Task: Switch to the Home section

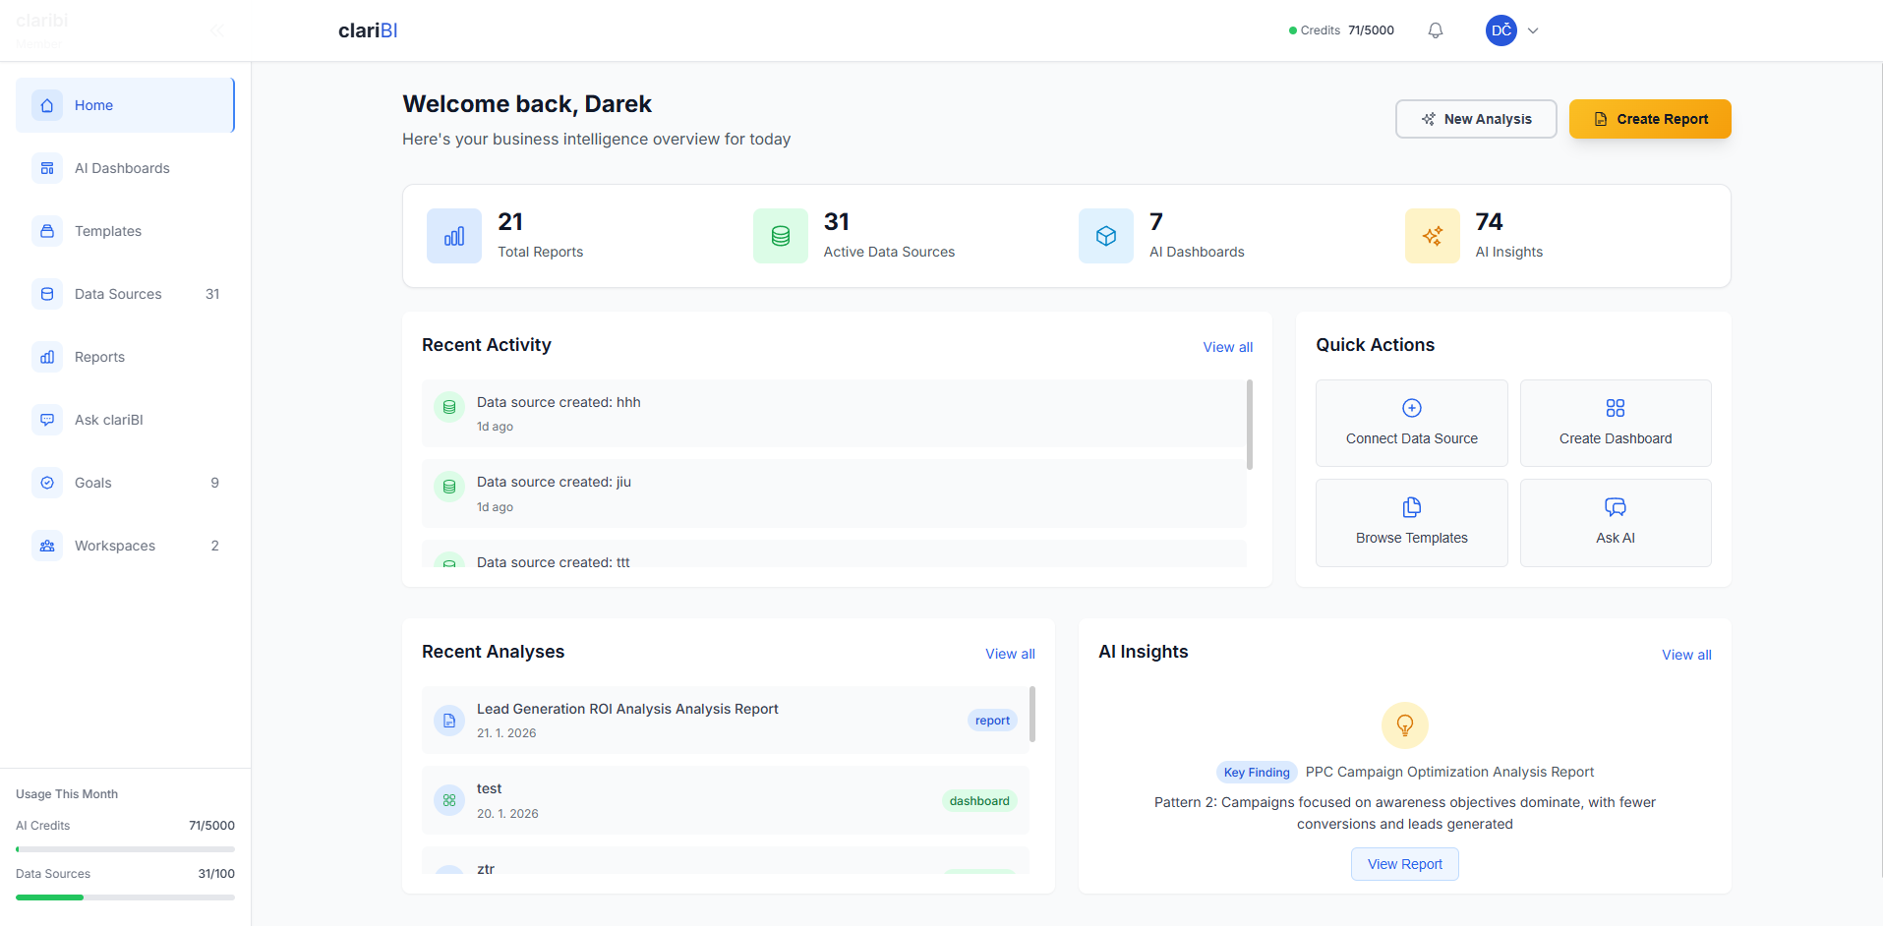Action: [x=93, y=104]
